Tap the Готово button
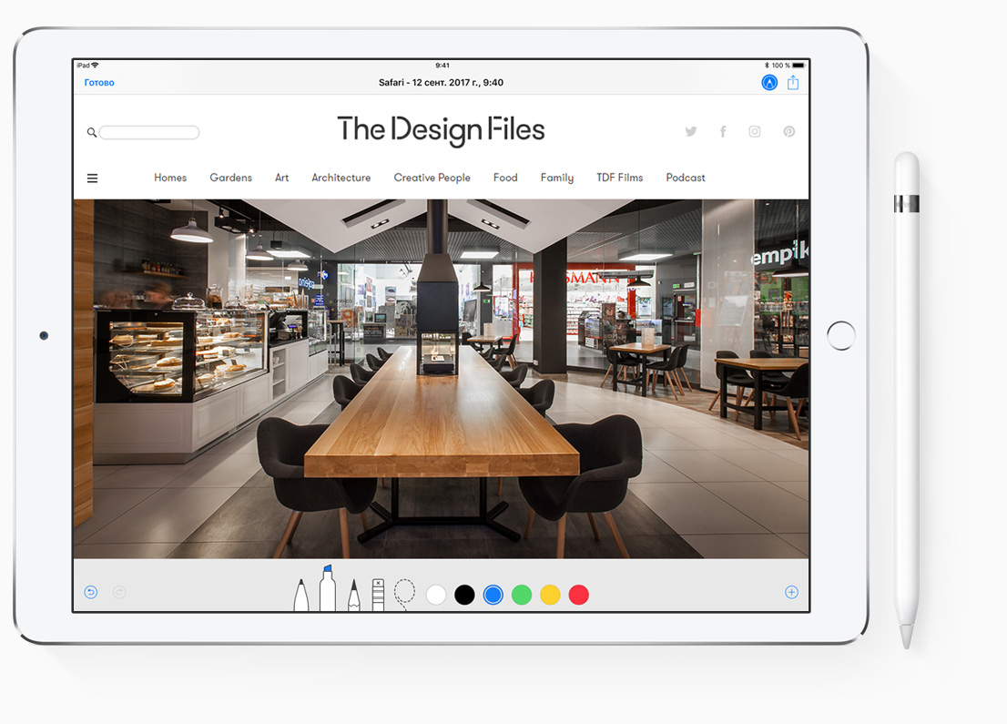 click(99, 82)
